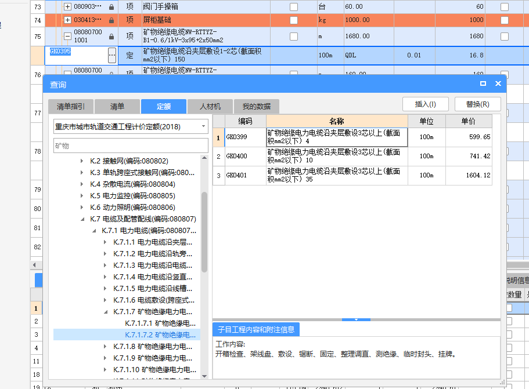Collapse row 75 矿物绝缘电缆 item
The width and height of the screenshot is (529, 389).
(67, 36)
